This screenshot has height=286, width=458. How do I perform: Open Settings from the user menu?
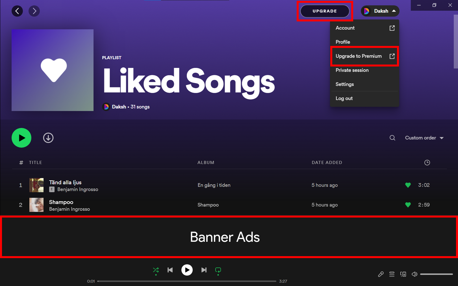coord(364,84)
